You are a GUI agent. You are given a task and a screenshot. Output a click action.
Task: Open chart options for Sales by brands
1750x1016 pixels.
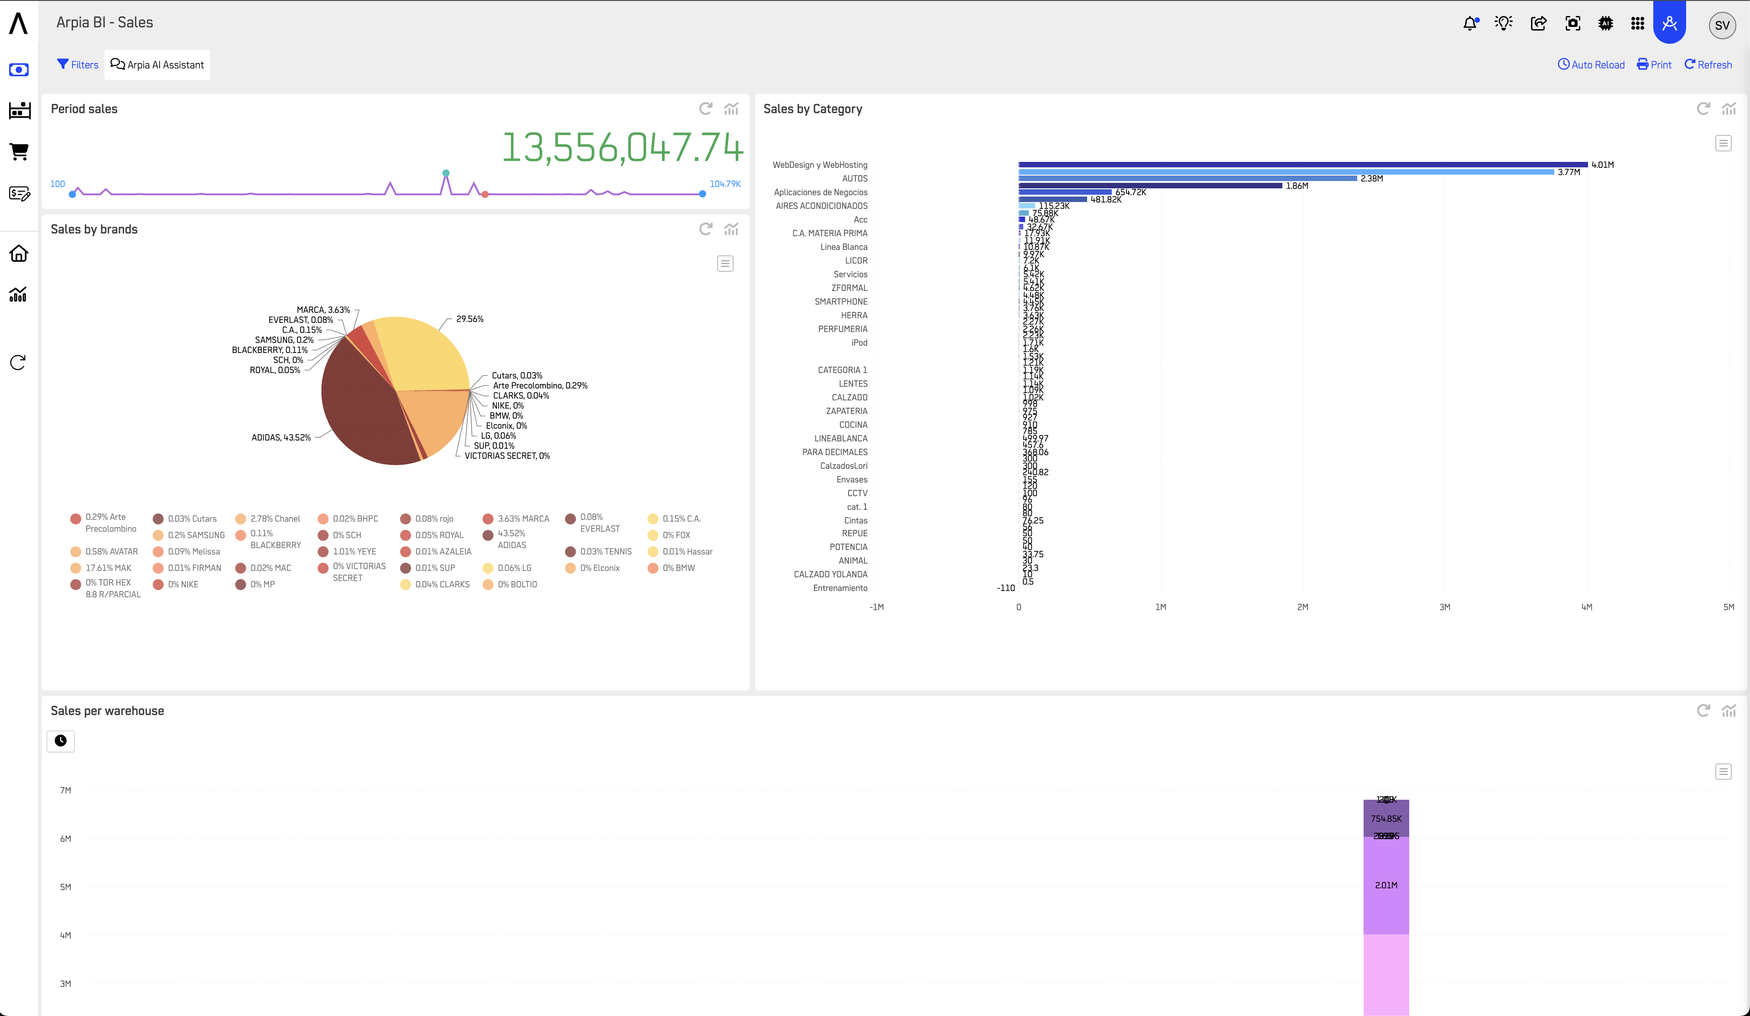click(731, 229)
